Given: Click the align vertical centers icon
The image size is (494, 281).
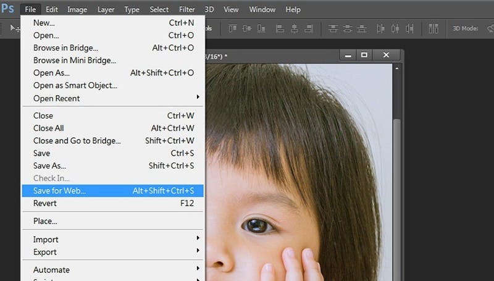Looking at the screenshot, I should pyautogui.click(x=247, y=28).
